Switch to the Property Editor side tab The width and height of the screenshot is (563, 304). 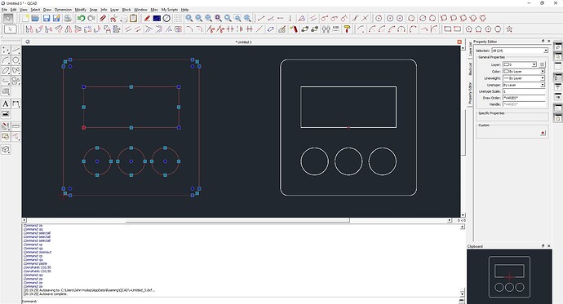[470, 93]
